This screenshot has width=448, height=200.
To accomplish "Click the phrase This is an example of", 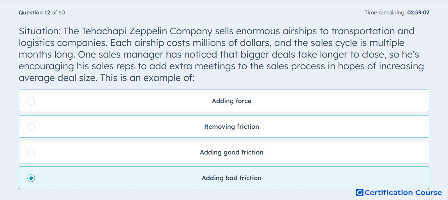I will click(148, 77).
